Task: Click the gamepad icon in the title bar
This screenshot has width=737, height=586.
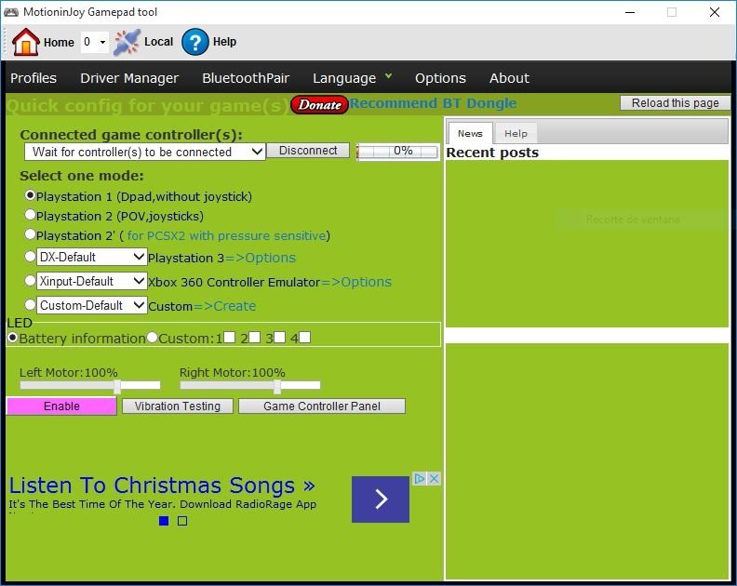Action: 11,12
